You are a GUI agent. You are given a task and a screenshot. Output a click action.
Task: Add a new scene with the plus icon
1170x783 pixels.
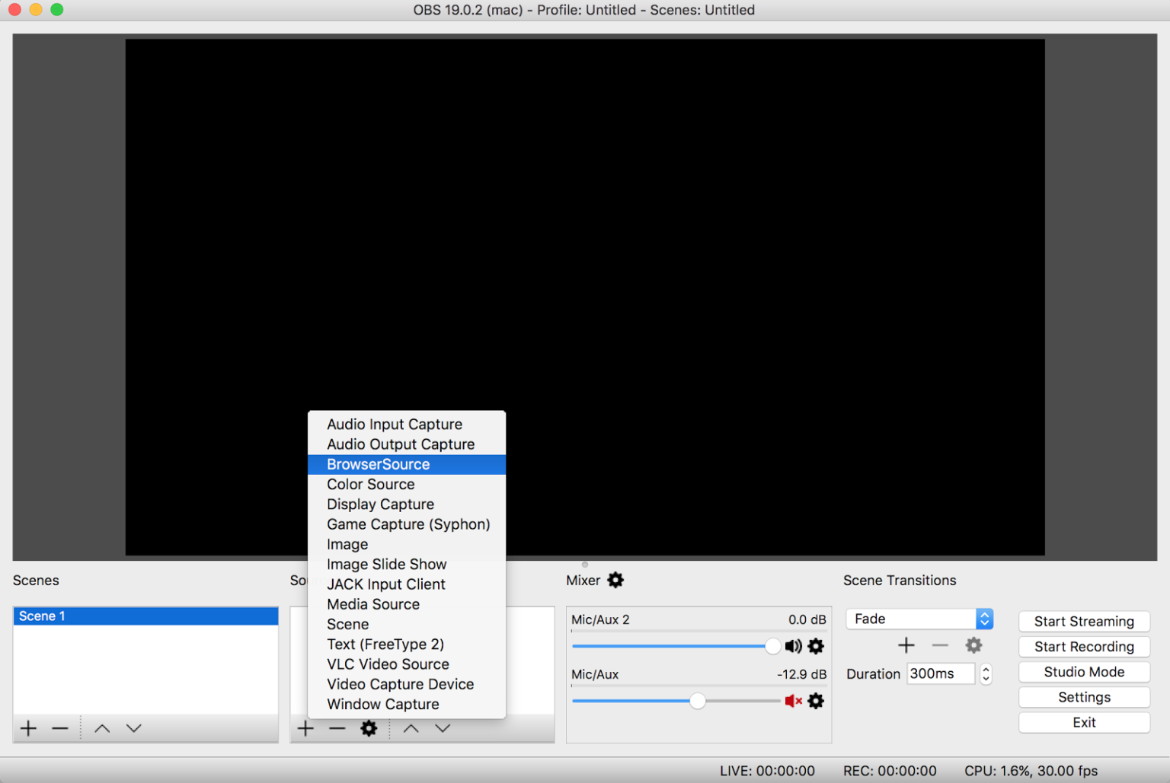(x=28, y=728)
